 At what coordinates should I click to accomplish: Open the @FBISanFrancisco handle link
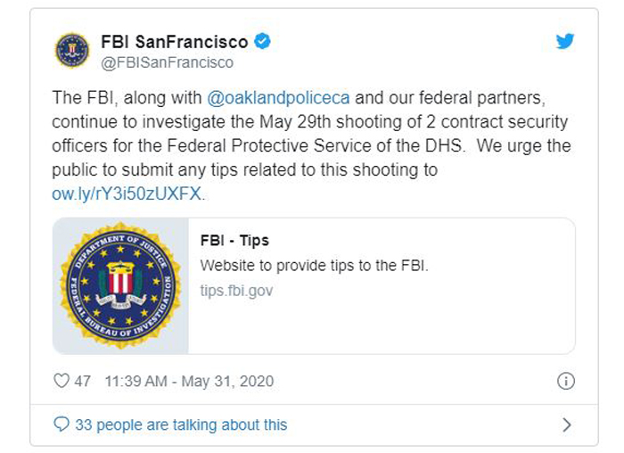[x=168, y=62]
